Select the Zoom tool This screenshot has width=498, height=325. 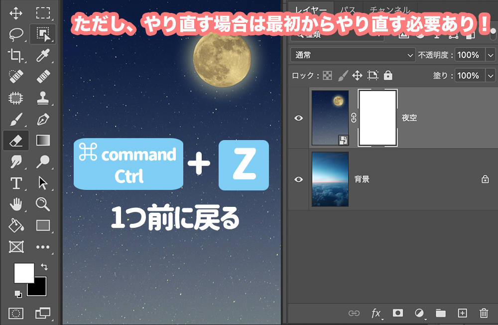pos(43,204)
